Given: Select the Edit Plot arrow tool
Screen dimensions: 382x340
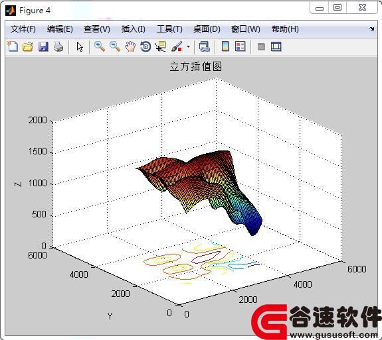Looking at the screenshot, I should [x=80, y=46].
